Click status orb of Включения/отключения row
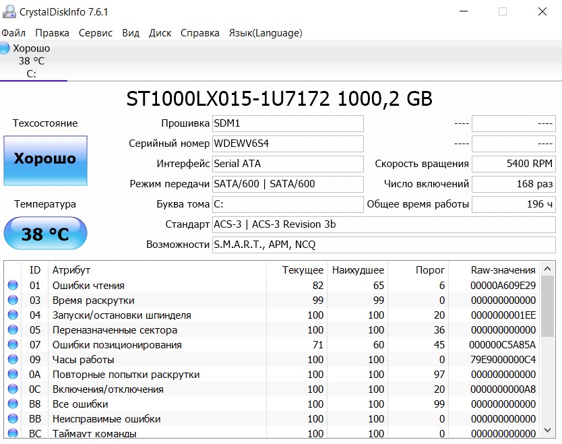The height and width of the screenshot is (444, 562). [13, 389]
